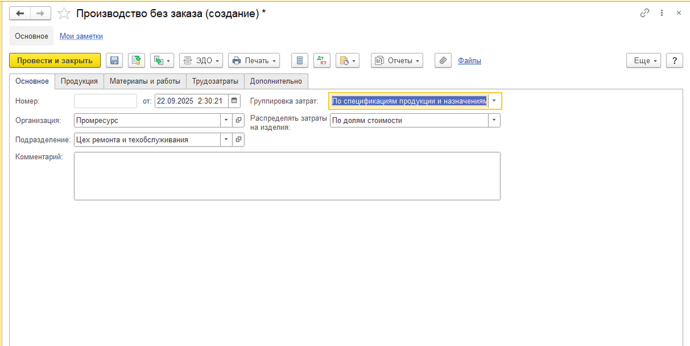Open the Организация item card icon
Screen dimensions: 690x346
click(x=239, y=121)
